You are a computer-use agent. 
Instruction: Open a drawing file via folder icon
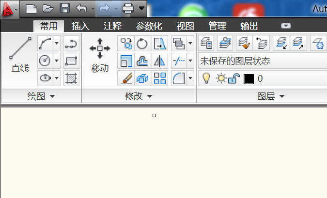pos(48,9)
